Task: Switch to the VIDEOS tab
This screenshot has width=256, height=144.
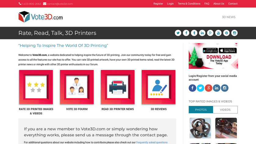Action: coord(225,110)
